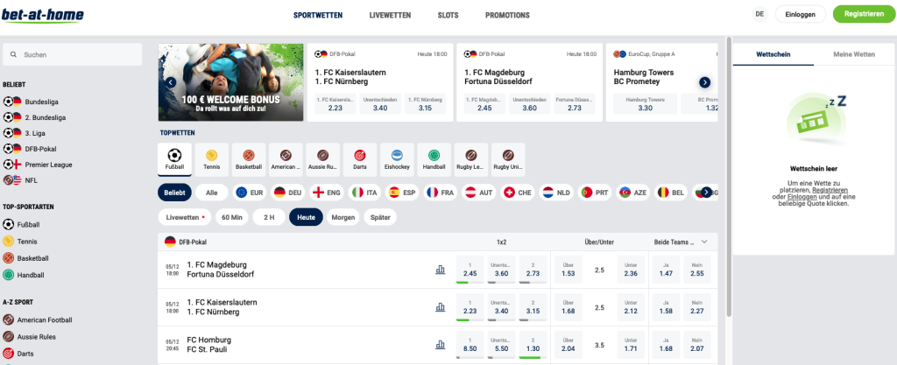Click the main content vertical scrollbar
The width and height of the screenshot is (897, 365).
(728, 177)
